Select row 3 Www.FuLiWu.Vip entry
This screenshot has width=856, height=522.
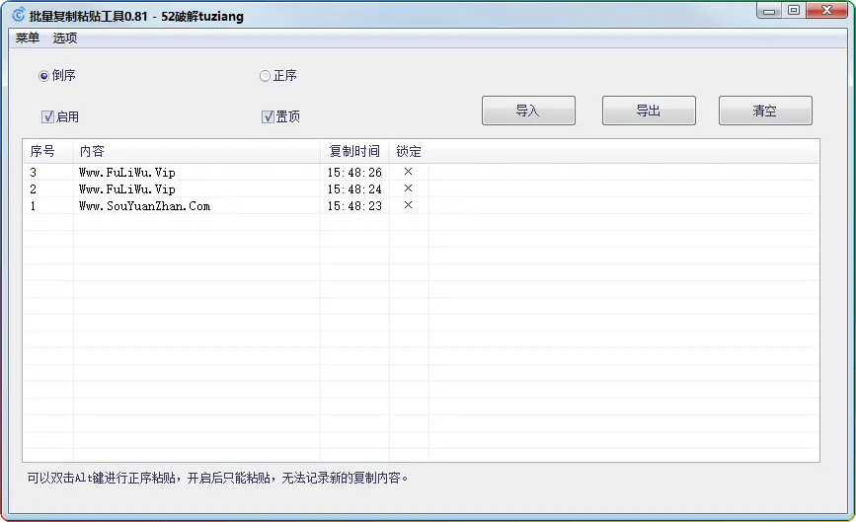[127, 173]
